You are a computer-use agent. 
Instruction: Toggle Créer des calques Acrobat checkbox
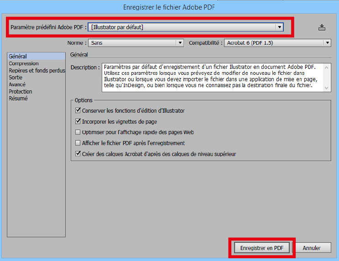point(78,154)
